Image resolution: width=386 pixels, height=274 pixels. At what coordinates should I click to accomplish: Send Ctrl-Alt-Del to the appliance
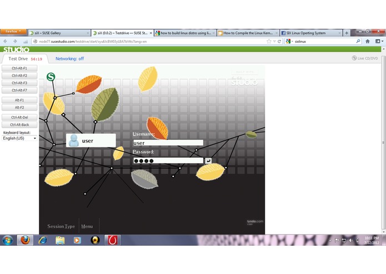pos(19,117)
